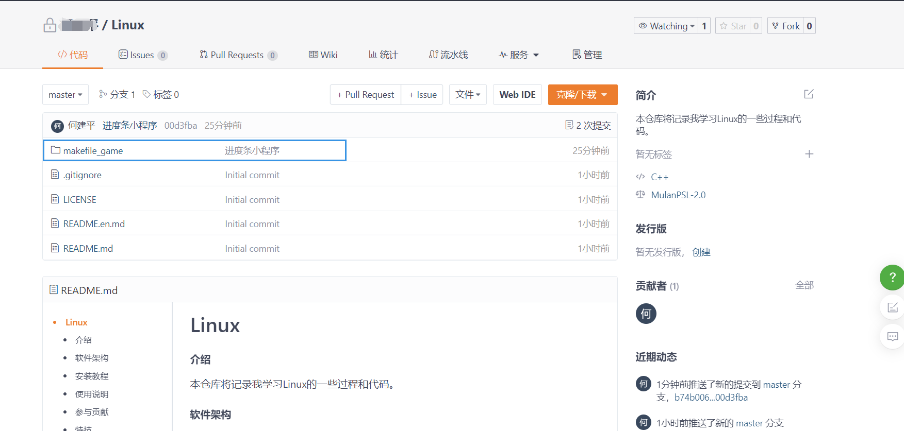Fork this repository
904x431 pixels.
[785, 26]
